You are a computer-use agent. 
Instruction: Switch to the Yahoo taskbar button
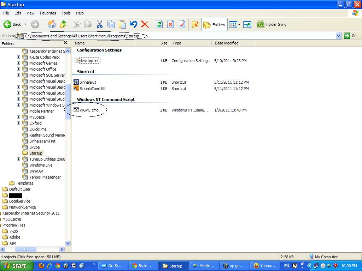point(265,266)
